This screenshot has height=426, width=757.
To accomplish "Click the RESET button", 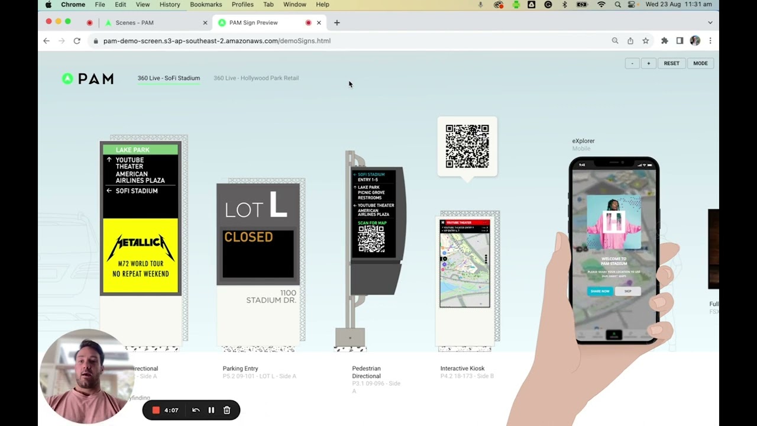I will click(671, 63).
